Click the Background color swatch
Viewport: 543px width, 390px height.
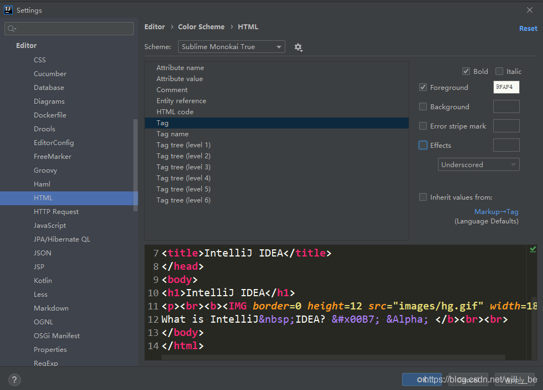(x=507, y=106)
